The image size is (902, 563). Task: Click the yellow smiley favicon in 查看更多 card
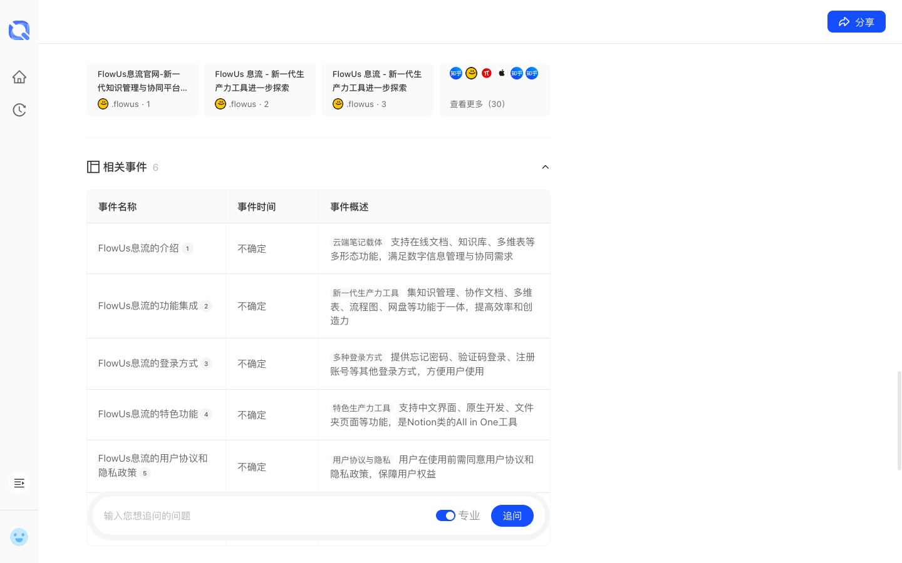(472, 73)
